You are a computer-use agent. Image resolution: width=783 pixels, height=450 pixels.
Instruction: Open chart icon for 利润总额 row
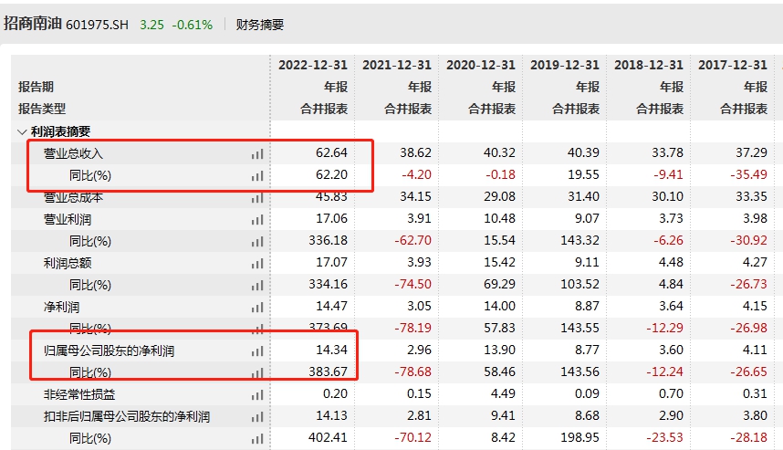pyautogui.click(x=257, y=264)
